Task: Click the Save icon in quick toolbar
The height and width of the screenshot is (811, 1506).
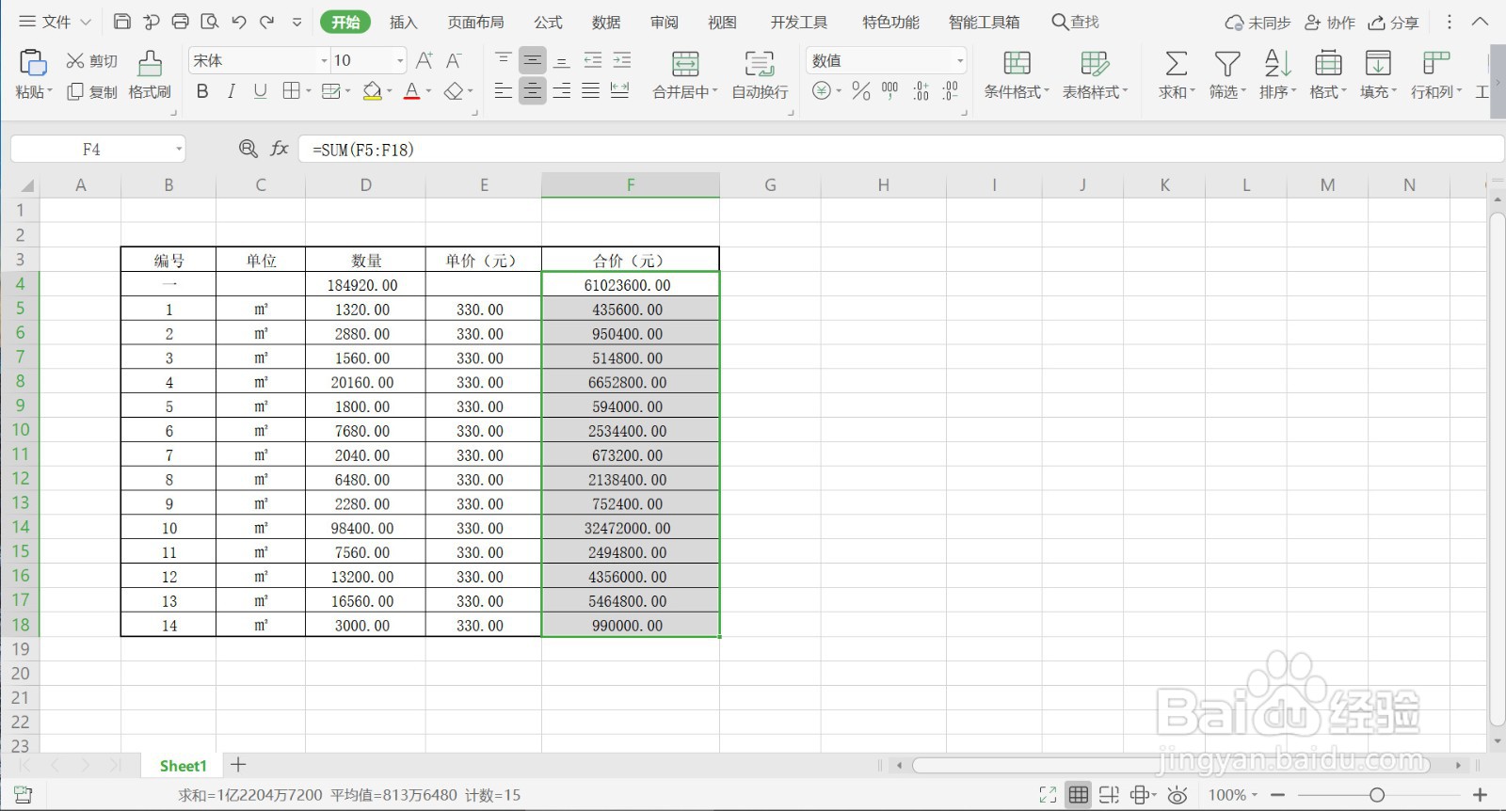Action: [121, 22]
